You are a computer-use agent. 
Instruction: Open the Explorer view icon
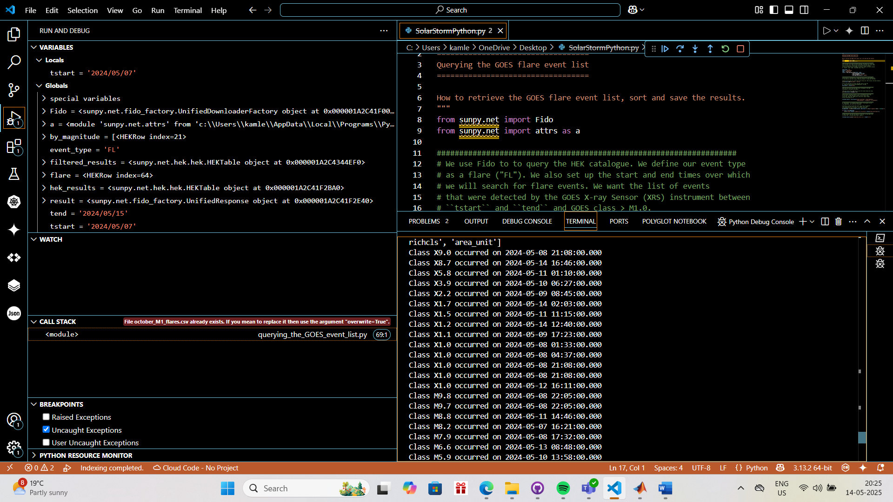point(14,34)
